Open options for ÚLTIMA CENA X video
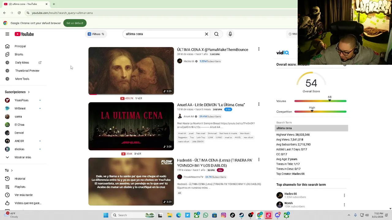This screenshot has height=220, width=392. tap(259, 49)
